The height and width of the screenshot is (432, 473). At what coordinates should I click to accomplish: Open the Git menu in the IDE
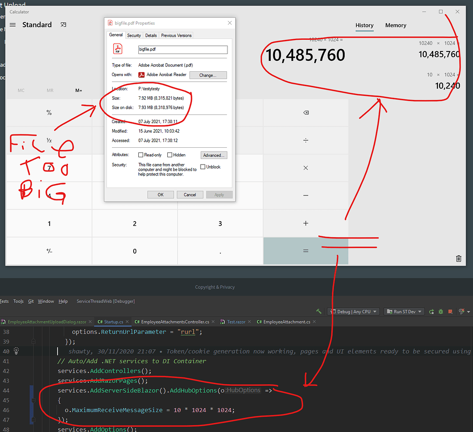(x=31, y=301)
